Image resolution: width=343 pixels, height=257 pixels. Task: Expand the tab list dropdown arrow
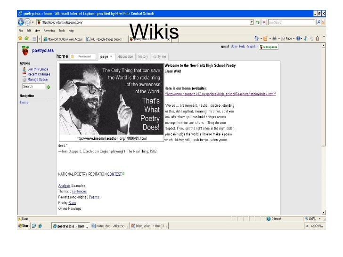coord(40,39)
